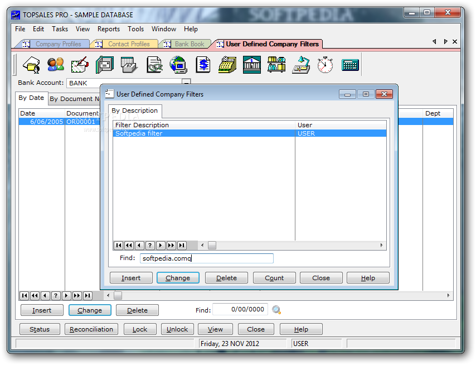
Task: Click the Bank Book Find date field
Action: (240, 309)
